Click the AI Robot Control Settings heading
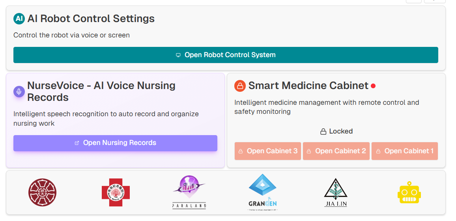Viewport: 456px width, 221px height. [91, 19]
